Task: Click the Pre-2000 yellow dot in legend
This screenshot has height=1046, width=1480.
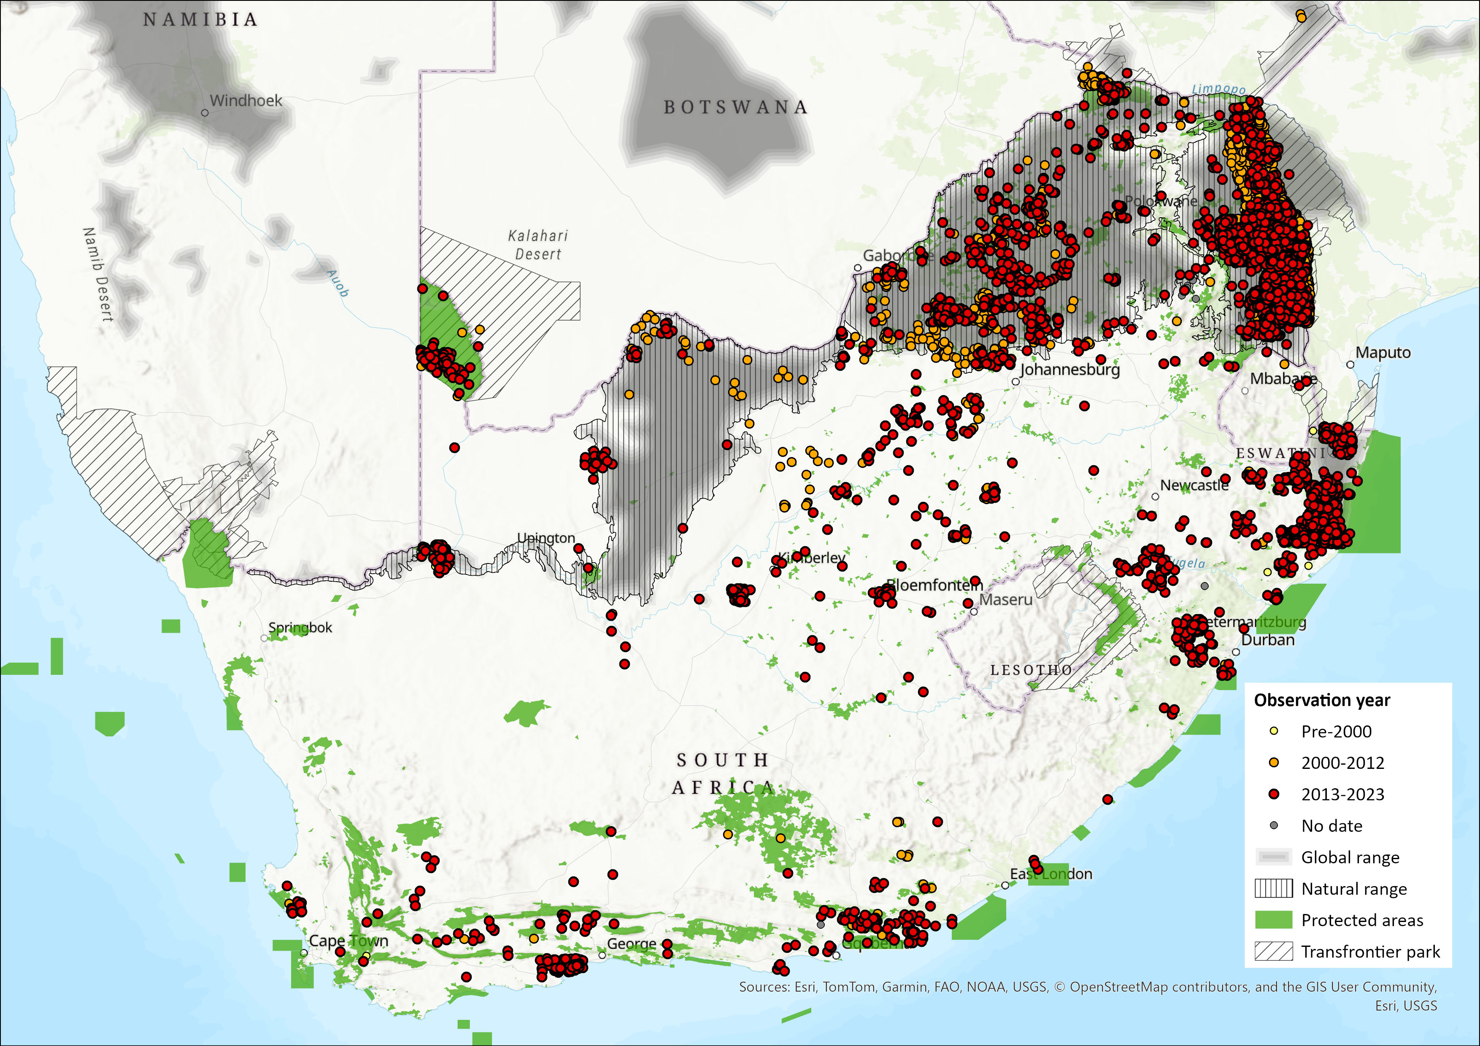Action: pyautogui.click(x=1273, y=731)
